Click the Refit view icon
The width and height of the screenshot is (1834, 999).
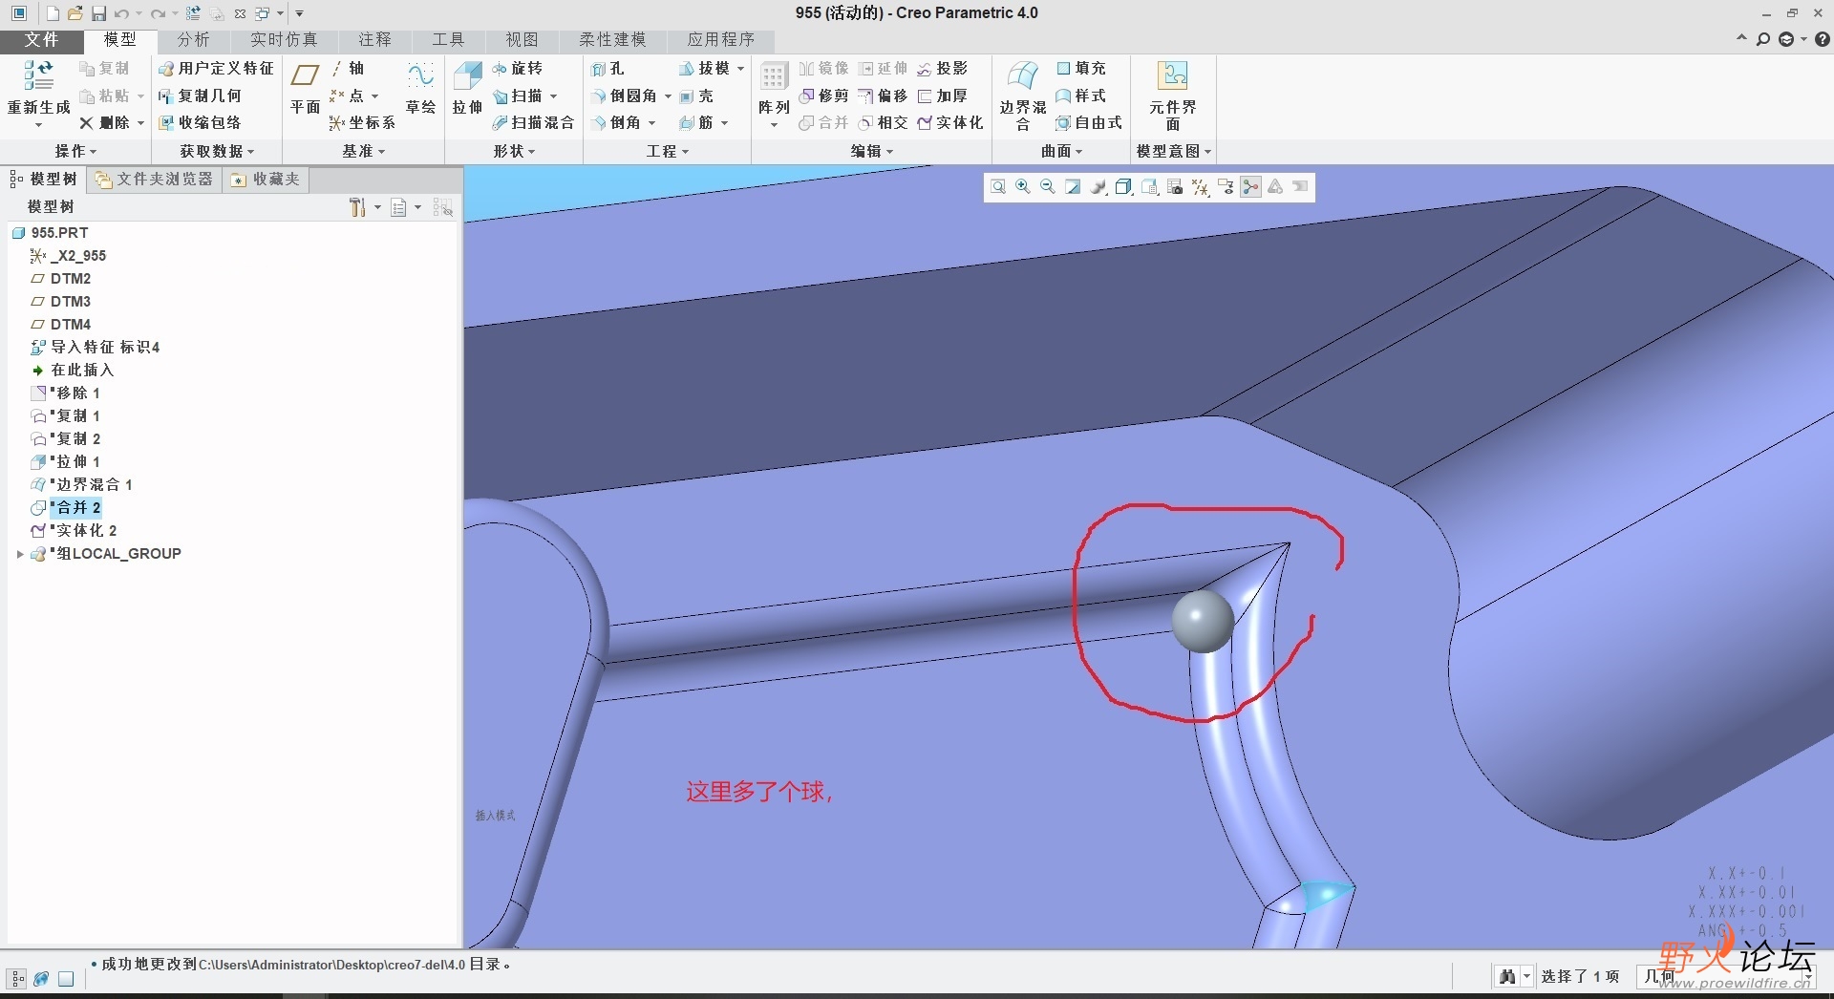(998, 187)
